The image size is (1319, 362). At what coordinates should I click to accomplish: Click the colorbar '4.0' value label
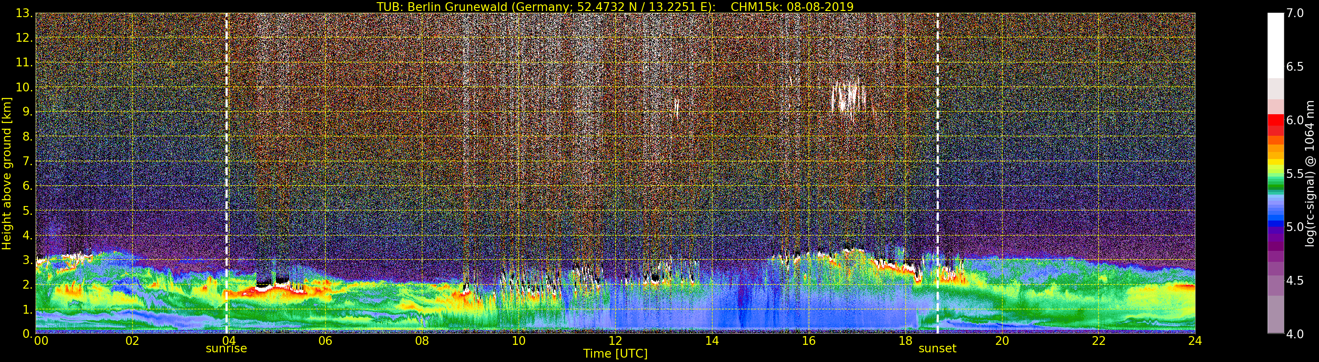[1295, 334]
